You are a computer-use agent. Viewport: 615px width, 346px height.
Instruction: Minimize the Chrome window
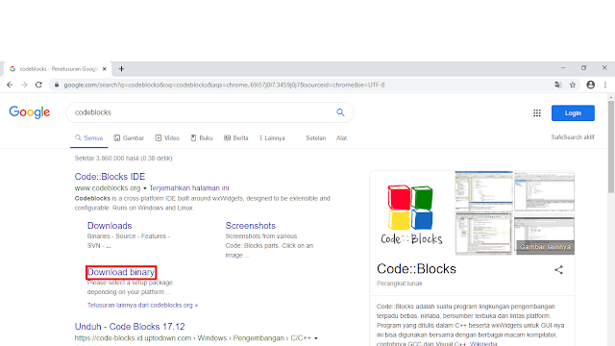[563, 68]
